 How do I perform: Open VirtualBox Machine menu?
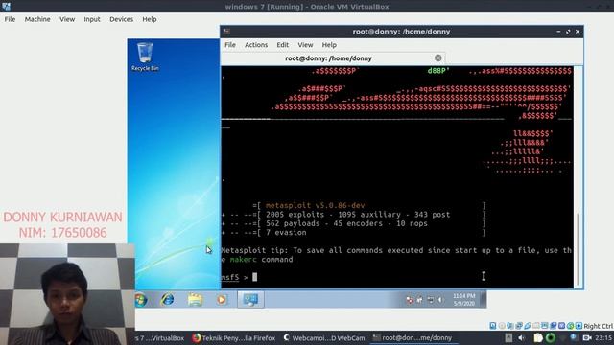tap(37, 19)
